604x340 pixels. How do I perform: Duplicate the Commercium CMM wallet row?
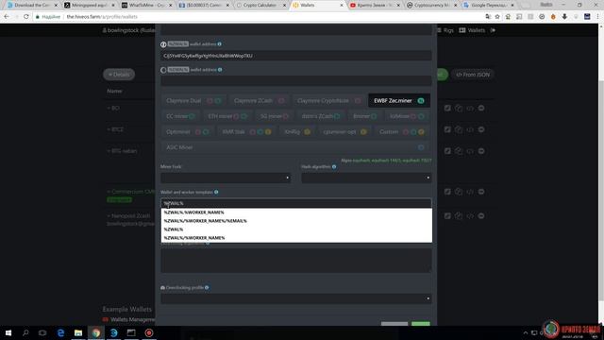(459, 192)
